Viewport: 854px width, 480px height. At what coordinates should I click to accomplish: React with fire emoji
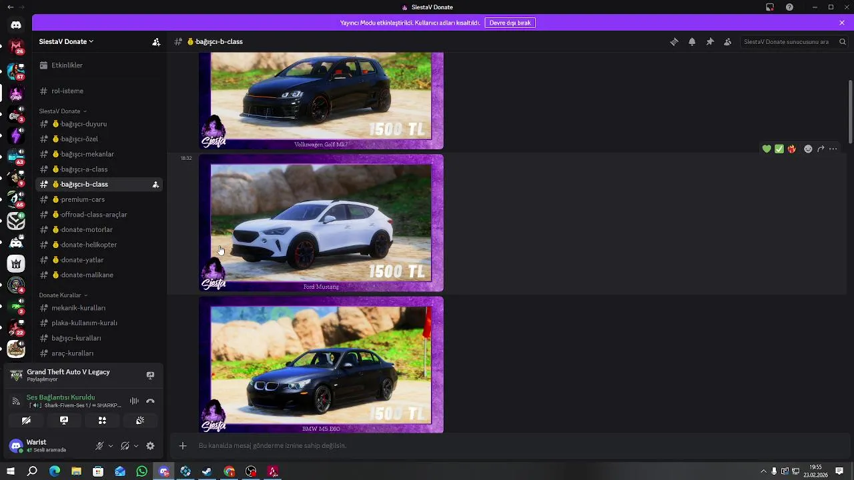click(791, 149)
